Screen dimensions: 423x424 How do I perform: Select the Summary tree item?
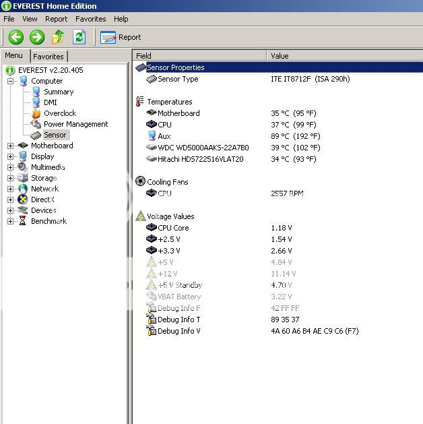59,92
